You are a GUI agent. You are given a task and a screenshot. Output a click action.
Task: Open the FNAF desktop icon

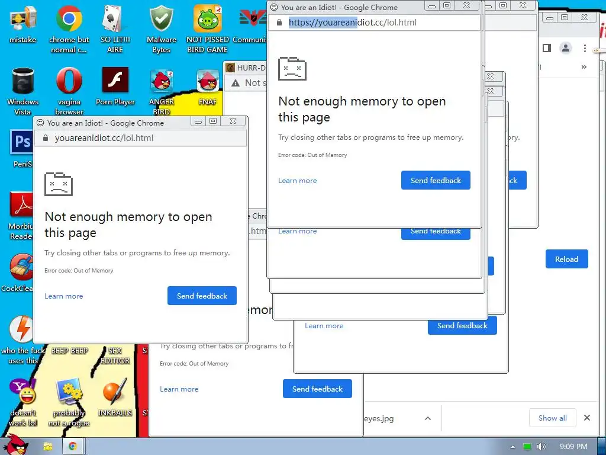click(208, 86)
